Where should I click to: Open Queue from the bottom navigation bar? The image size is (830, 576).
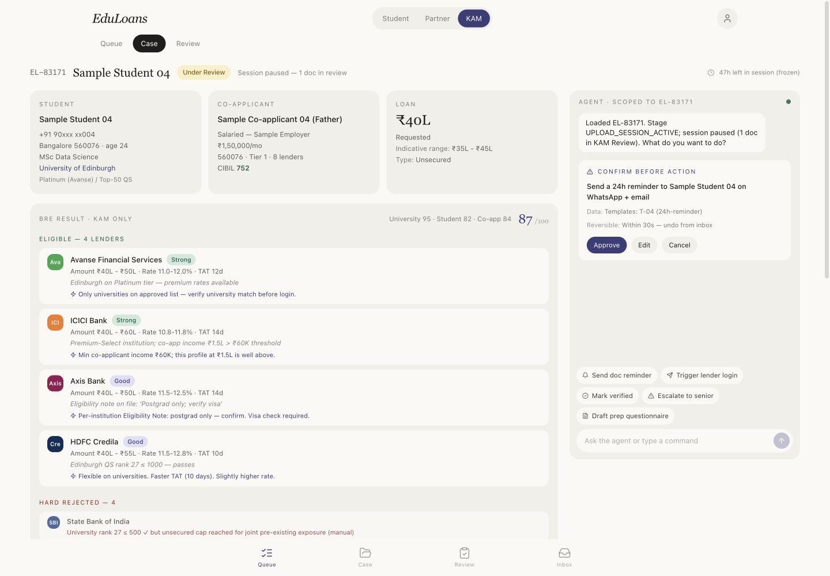(267, 557)
